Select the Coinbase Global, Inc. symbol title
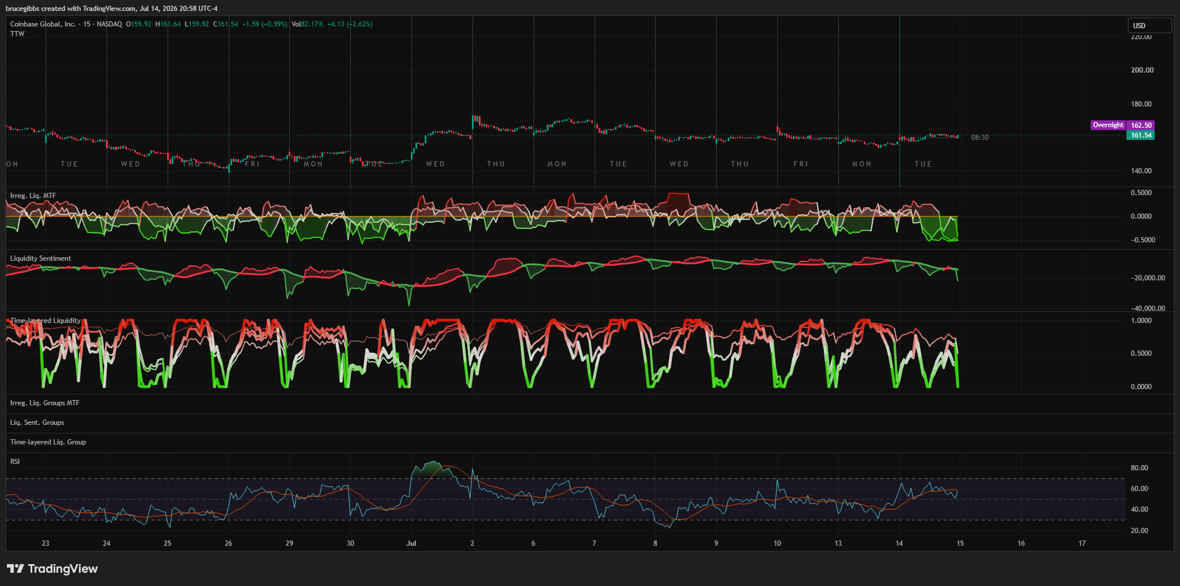Screen dimensions: 1180x586 click(x=43, y=24)
